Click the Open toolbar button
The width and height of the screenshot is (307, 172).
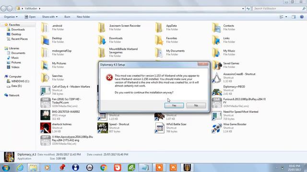[x=30, y=17]
